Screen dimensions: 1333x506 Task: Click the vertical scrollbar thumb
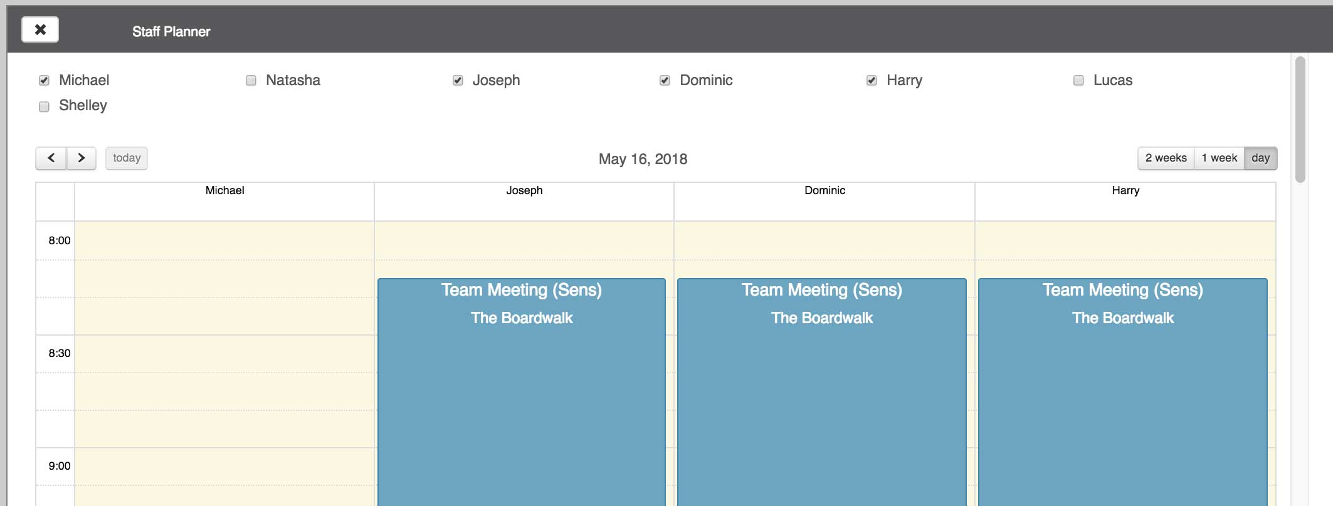[1300, 119]
